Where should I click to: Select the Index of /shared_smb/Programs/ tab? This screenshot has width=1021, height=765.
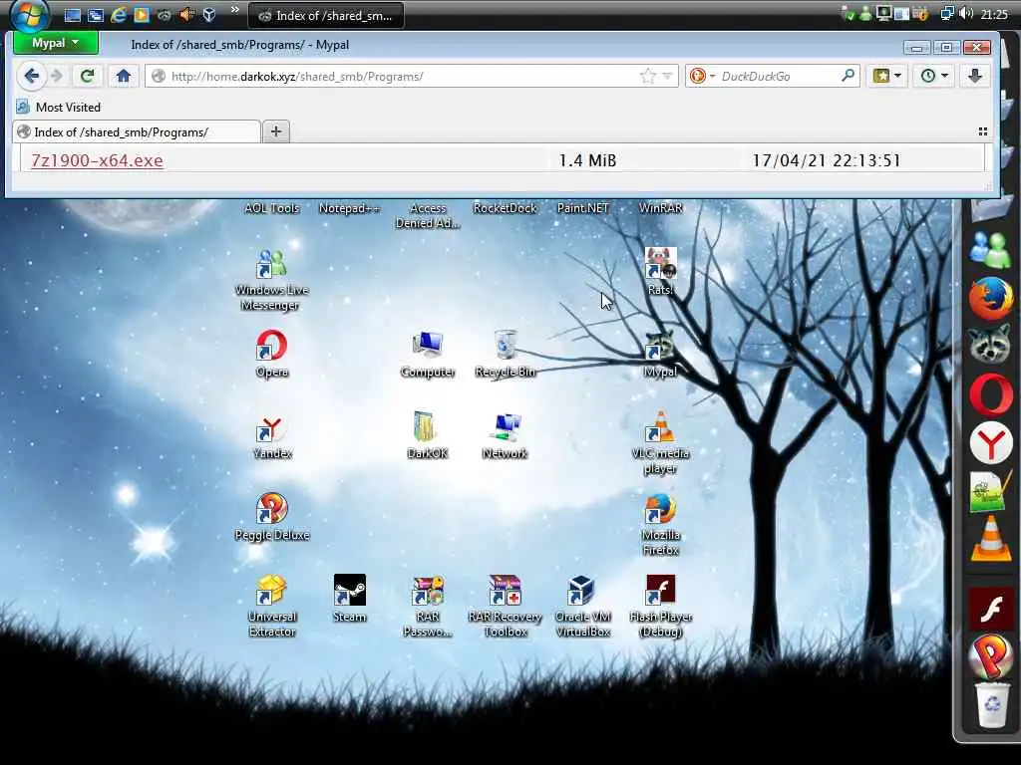[137, 132]
